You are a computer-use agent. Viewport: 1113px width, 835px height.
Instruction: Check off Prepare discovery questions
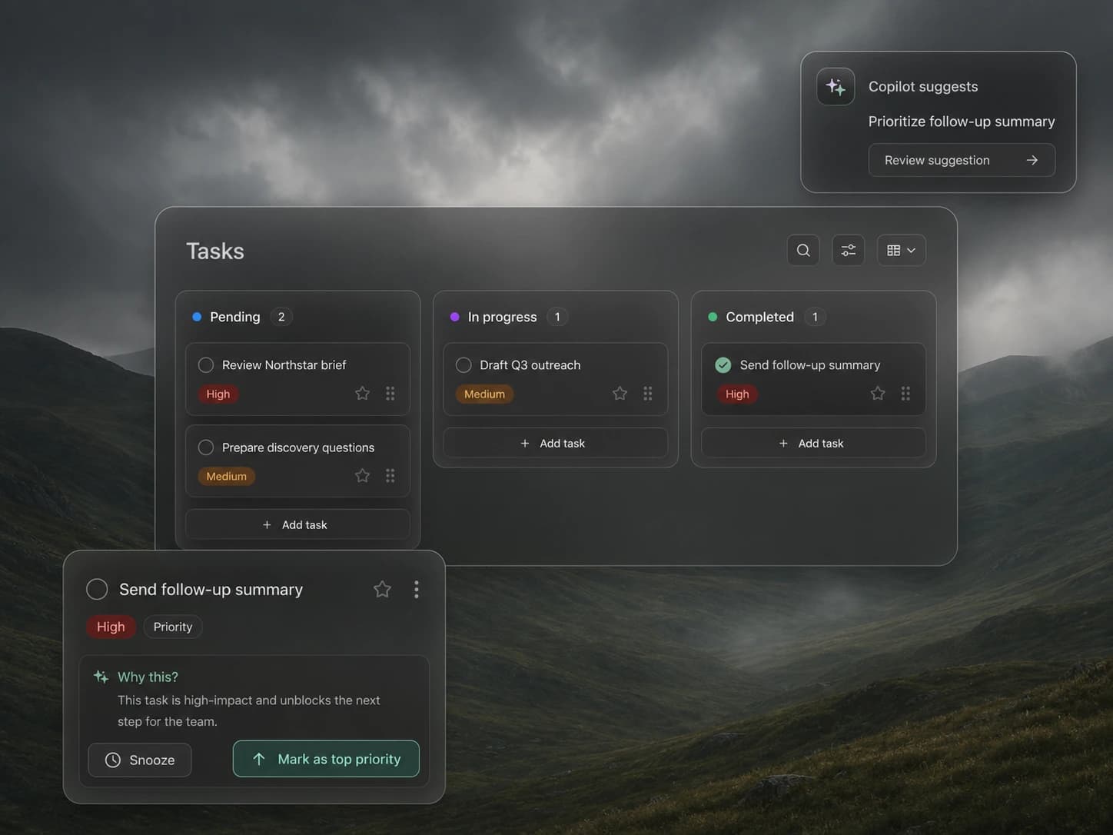[x=206, y=447]
